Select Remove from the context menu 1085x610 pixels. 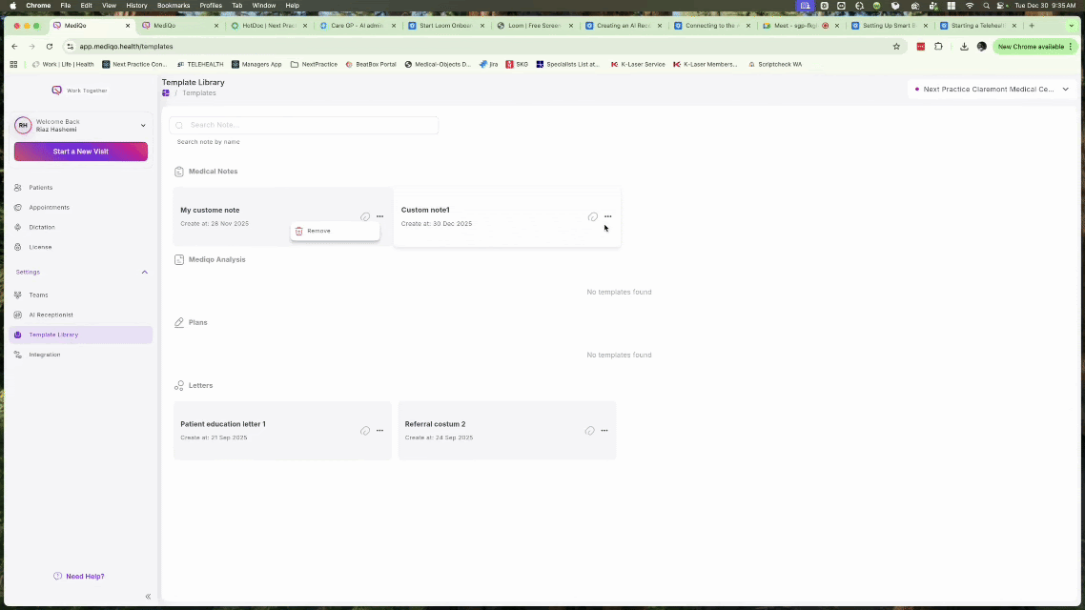tap(335, 231)
